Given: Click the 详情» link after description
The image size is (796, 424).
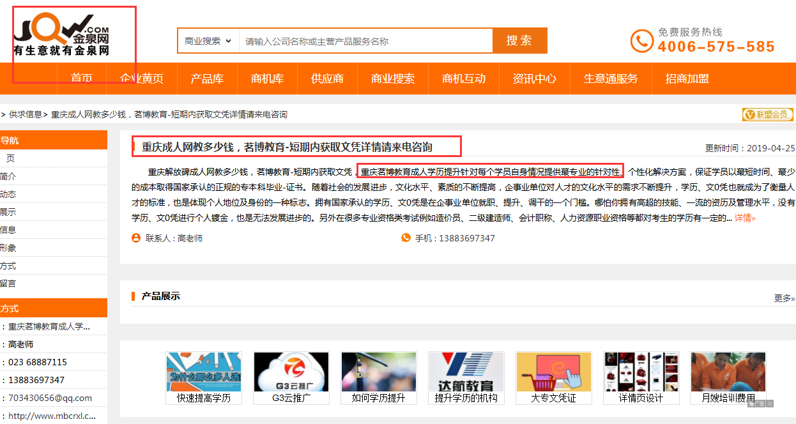Looking at the screenshot, I should (745, 218).
